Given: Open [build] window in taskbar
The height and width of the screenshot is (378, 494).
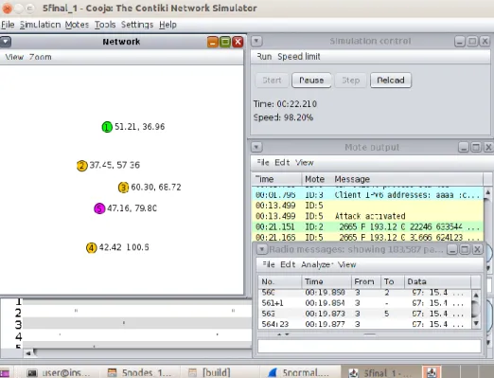Looking at the screenshot, I should 209,373.
